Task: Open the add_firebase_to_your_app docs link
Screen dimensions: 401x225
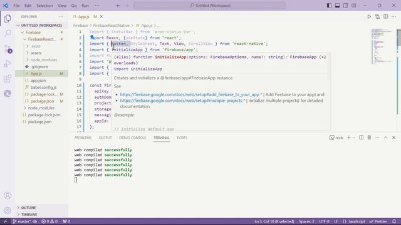Action: 189,94
